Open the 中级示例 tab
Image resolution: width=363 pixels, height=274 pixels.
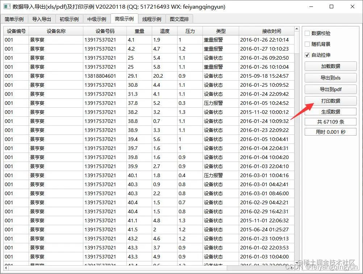[97, 19]
